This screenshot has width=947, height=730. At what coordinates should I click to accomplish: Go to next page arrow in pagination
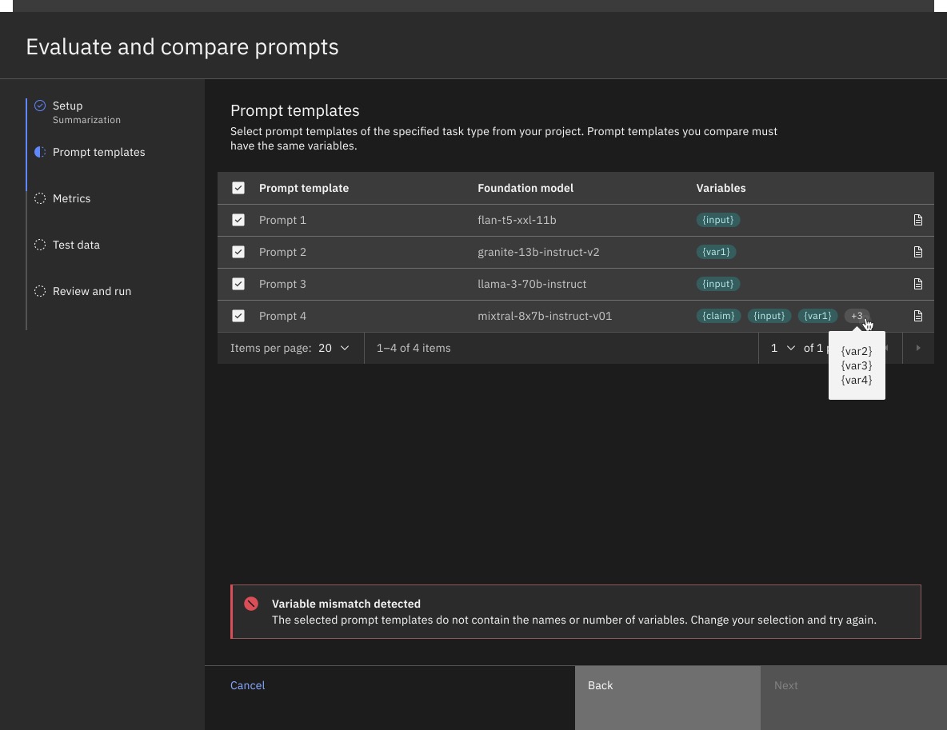pos(918,348)
